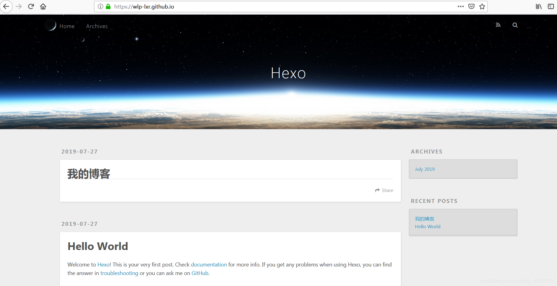The height and width of the screenshot is (286, 557).
Task: Open the Library bookshelf icon
Action: click(x=539, y=6)
